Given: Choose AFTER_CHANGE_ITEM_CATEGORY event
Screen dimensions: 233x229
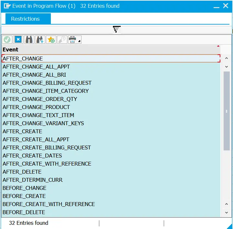Looking at the screenshot, I should (x=111, y=91).
